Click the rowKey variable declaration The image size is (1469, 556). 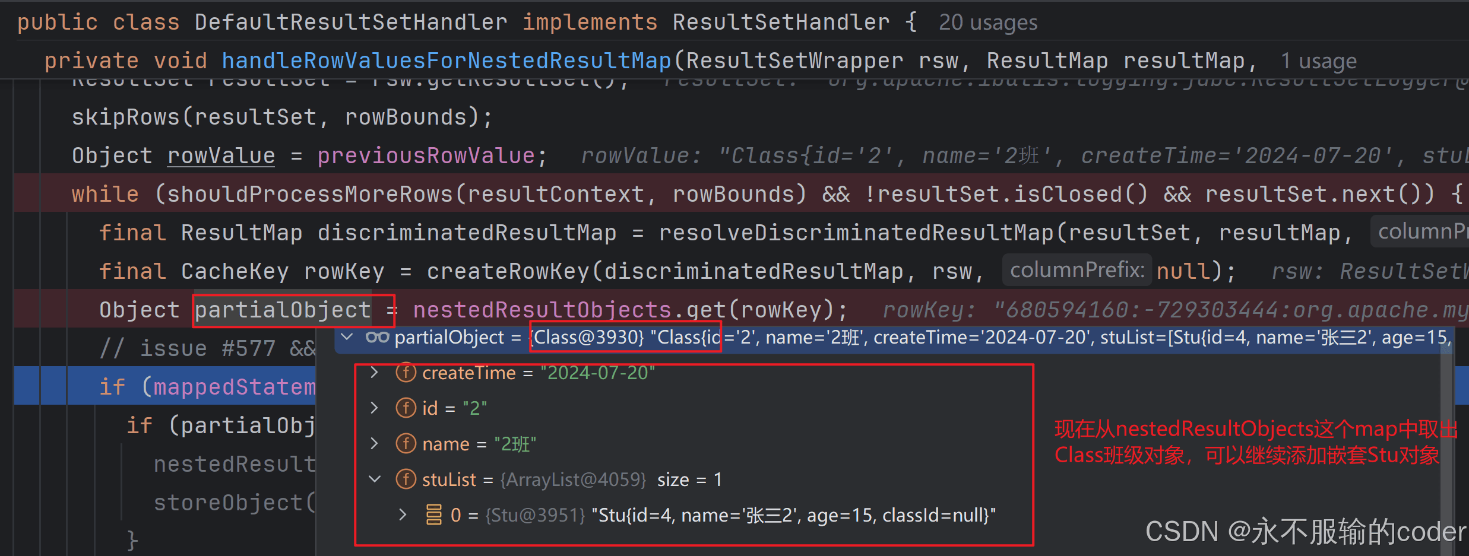344,271
